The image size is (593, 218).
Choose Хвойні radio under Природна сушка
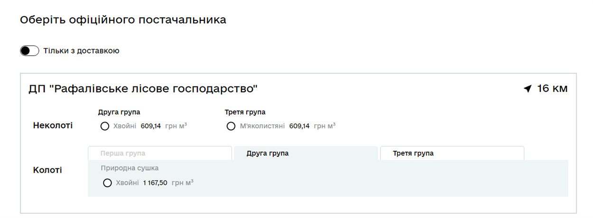[107, 183]
